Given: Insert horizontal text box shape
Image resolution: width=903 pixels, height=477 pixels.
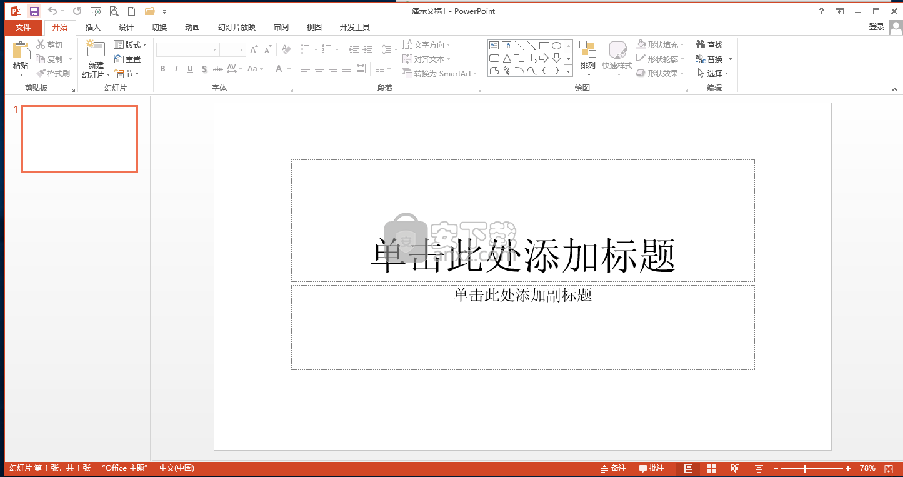Looking at the screenshot, I should pyautogui.click(x=494, y=45).
